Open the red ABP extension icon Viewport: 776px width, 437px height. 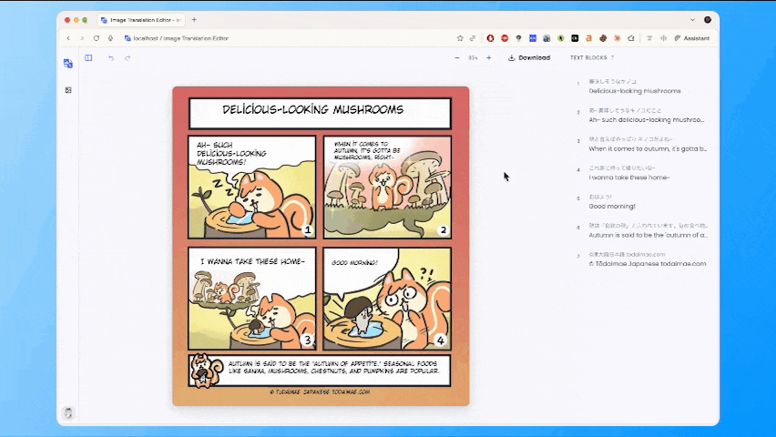tap(505, 38)
